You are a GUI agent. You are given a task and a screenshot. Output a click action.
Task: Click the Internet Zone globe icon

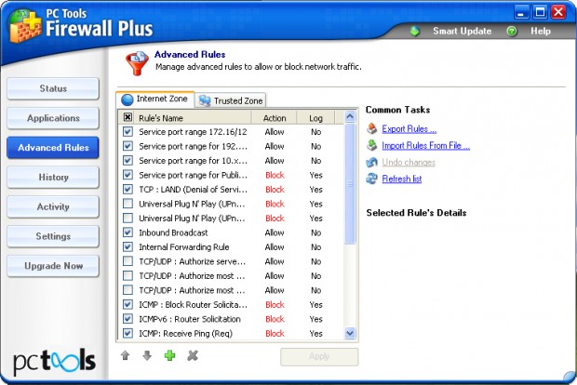127,100
